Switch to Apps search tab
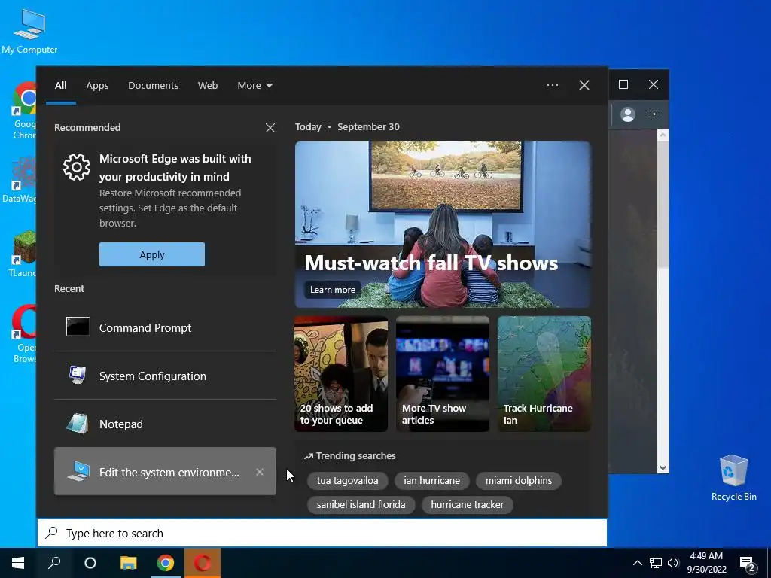The width and height of the screenshot is (771, 578). (x=97, y=86)
